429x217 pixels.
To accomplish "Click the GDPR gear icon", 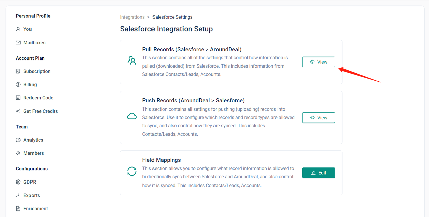I will tap(18, 182).
